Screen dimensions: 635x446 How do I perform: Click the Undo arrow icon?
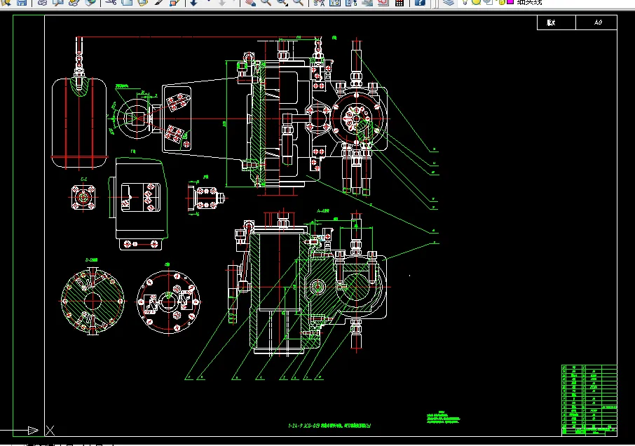pos(194,2)
